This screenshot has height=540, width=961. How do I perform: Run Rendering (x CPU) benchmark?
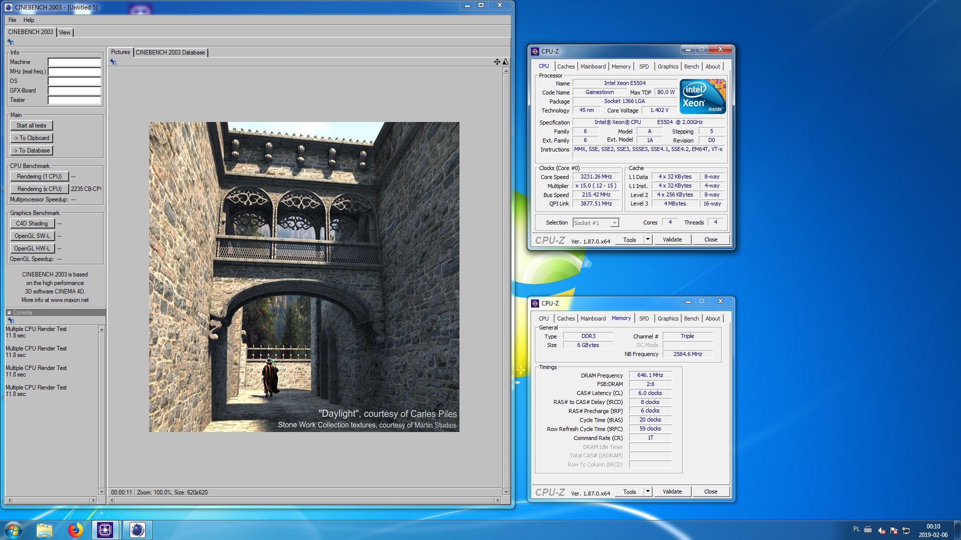[x=39, y=189]
